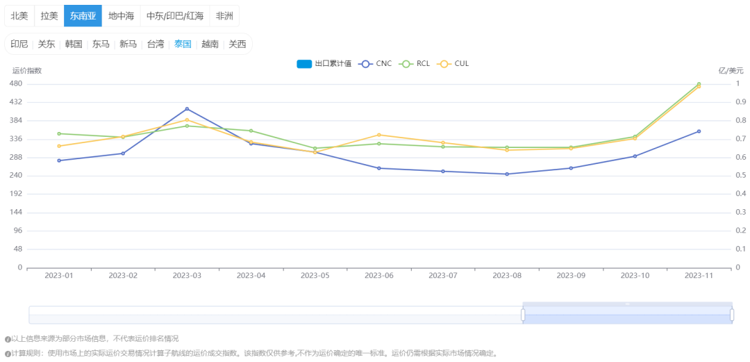Click the blue 出口累计值 legend icon
Image resolution: width=750 pixels, height=362 pixels.
pyautogui.click(x=304, y=64)
